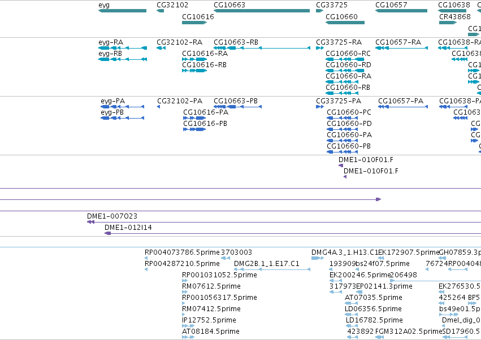Select the 423892 feature label

click(360, 332)
